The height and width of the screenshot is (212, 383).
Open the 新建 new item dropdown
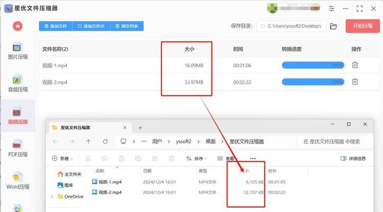pyautogui.click(x=62, y=158)
